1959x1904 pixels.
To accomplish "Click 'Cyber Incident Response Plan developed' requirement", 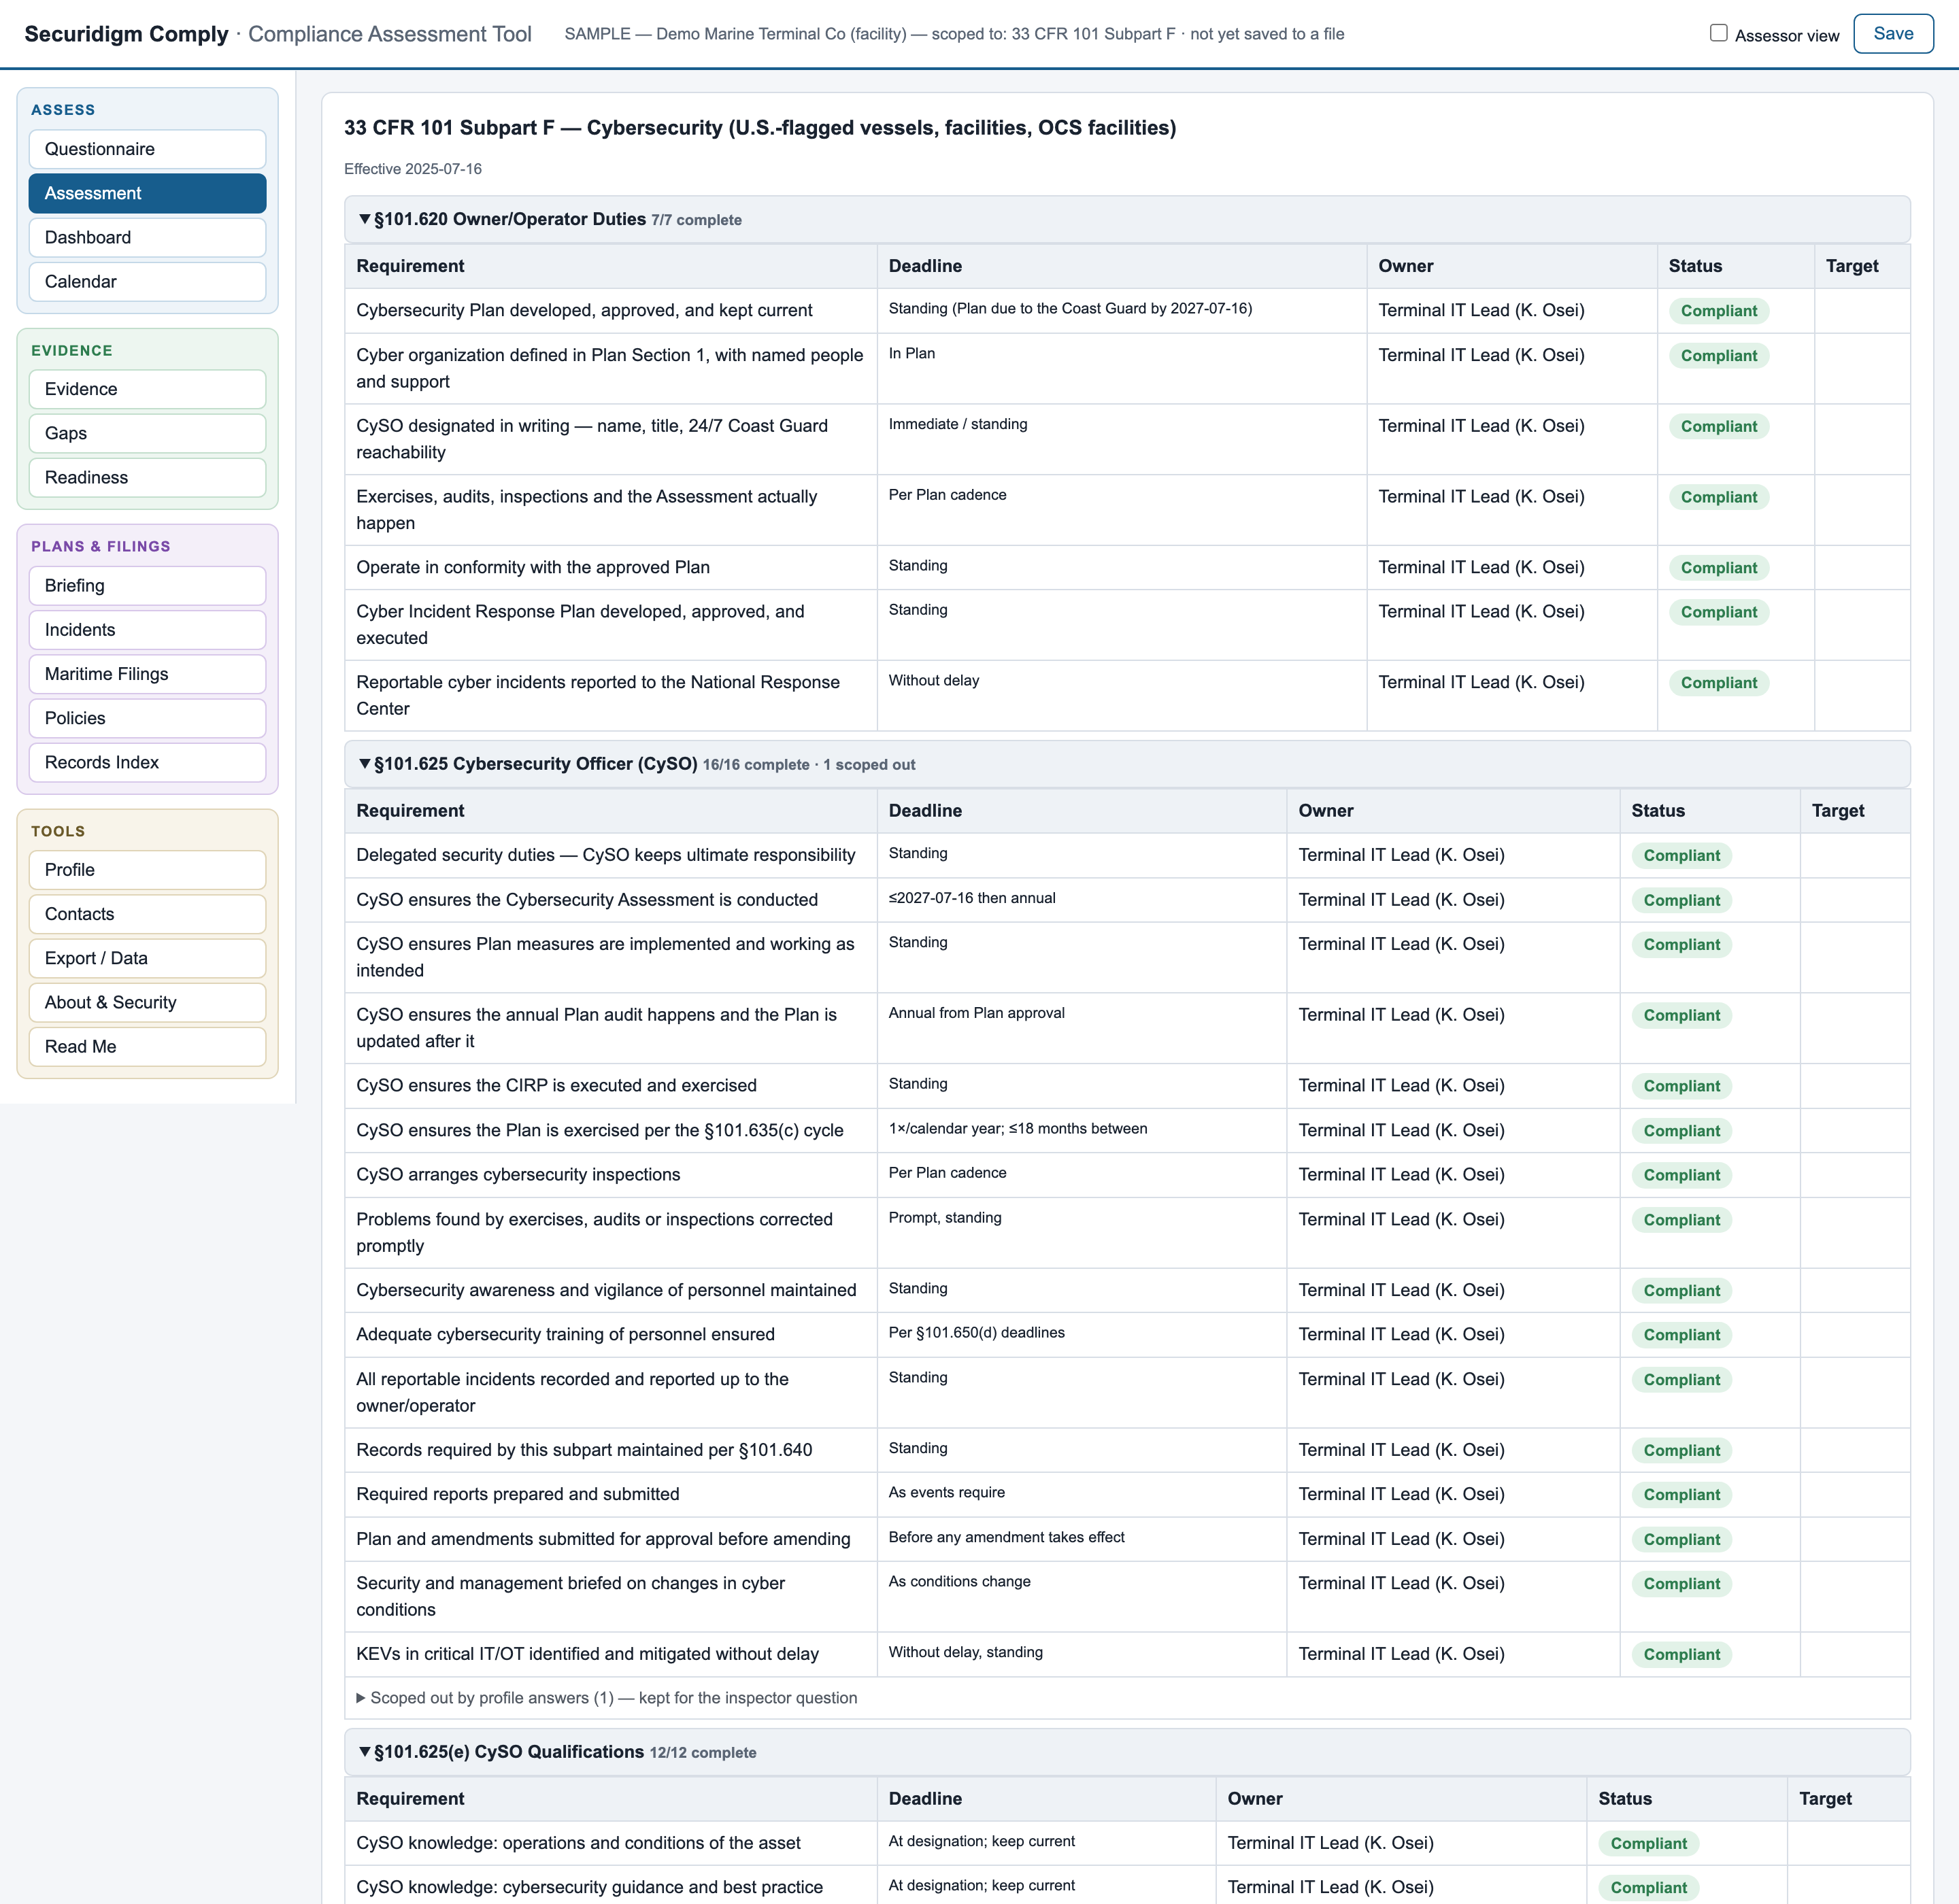I will 580,624.
